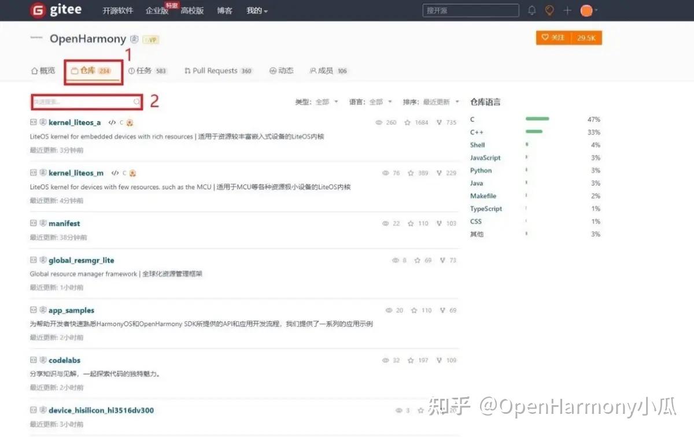
Task: Open notifications via the bell icon
Action: (531, 10)
